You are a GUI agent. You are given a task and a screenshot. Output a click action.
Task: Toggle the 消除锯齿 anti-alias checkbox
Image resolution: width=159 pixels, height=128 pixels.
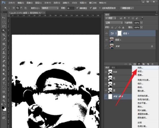(x=77, y=8)
